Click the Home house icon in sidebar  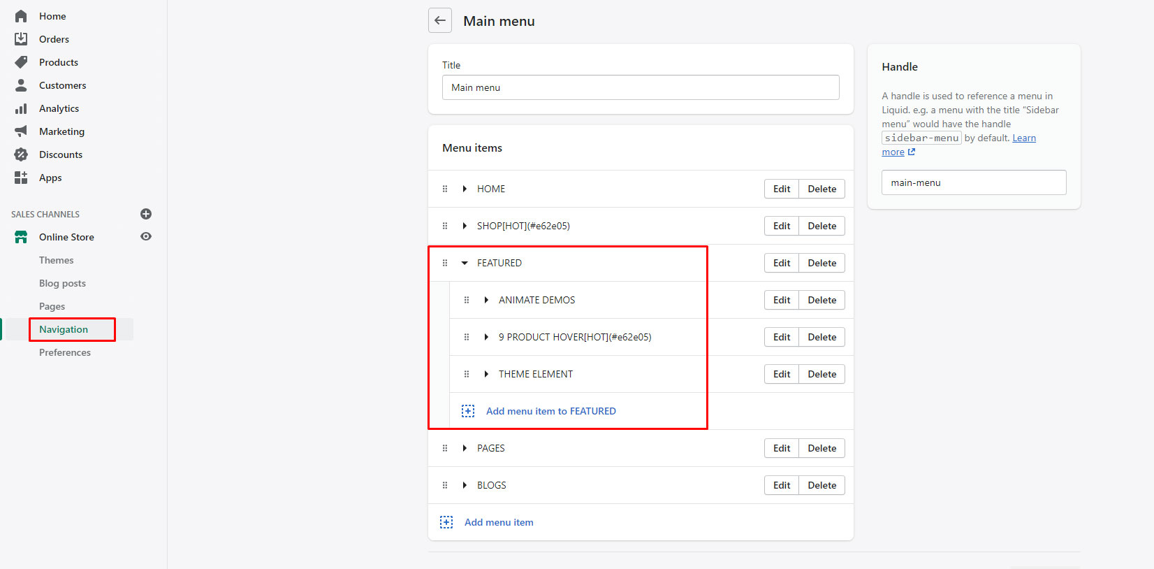21,16
